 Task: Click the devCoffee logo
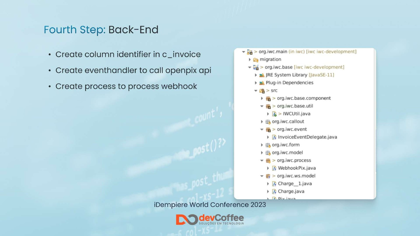[x=210, y=219]
